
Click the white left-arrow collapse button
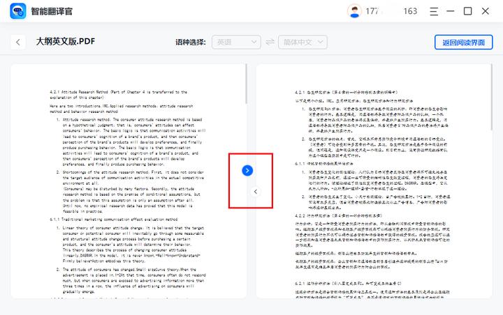[x=256, y=192]
